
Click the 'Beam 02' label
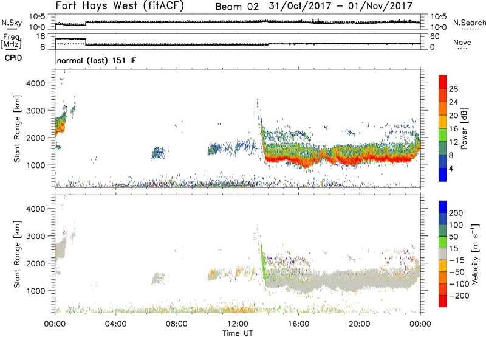237,7
